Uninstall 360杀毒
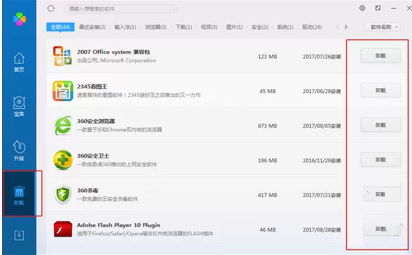 pyautogui.click(x=382, y=194)
